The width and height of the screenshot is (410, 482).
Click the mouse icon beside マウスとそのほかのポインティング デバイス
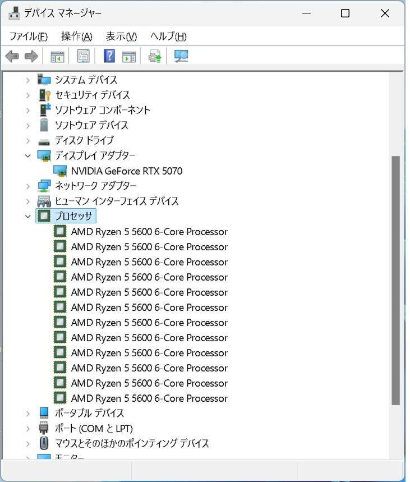tap(44, 443)
